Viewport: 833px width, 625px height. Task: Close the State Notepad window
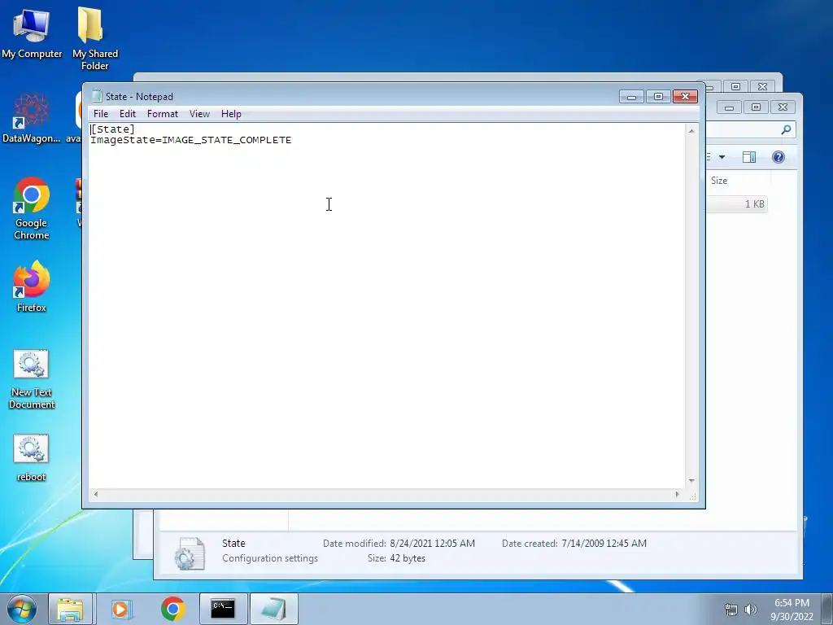point(685,96)
